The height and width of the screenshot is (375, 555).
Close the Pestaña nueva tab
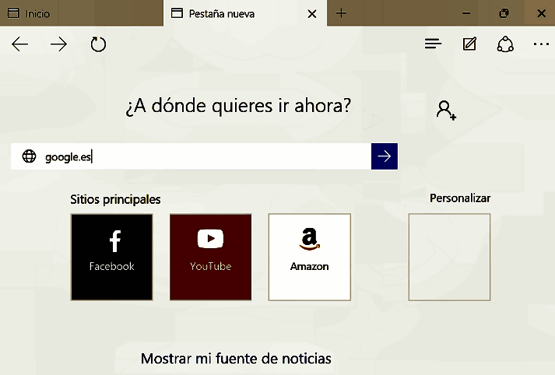312,14
